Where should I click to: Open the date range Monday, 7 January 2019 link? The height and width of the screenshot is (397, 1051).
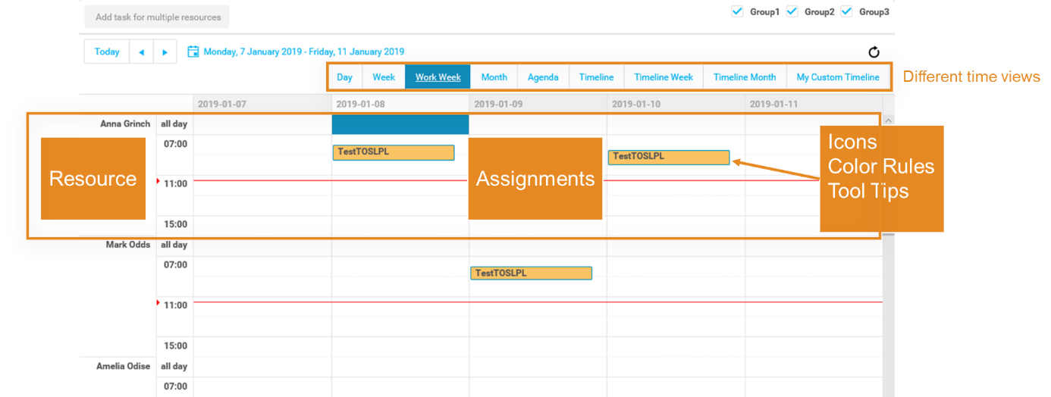(304, 52)
